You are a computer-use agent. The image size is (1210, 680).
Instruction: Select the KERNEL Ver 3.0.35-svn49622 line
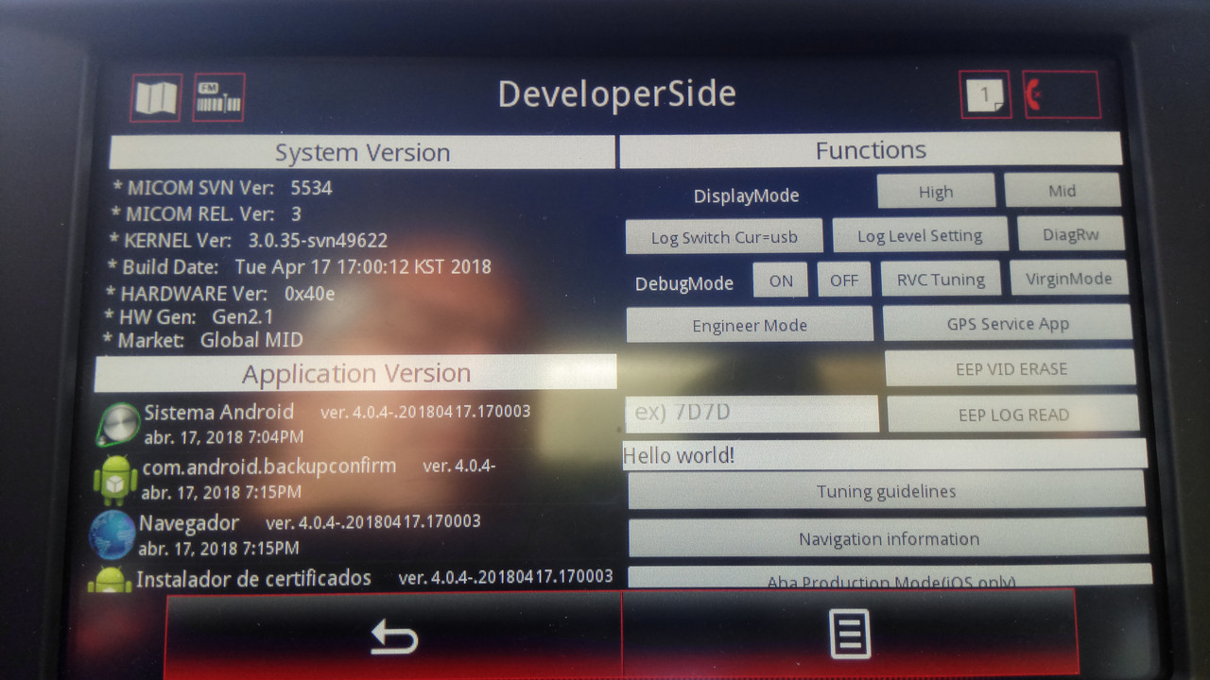pos(249,240)
